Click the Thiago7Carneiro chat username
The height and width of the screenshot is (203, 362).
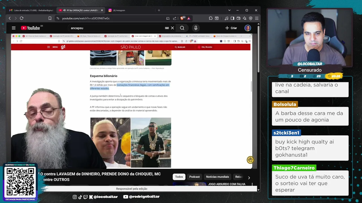tap(294, 168)
